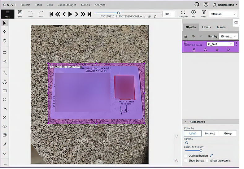Color by Instance
Image resolution: width=244 pixels, height=169 pixels.
click(x=210, y=133)
